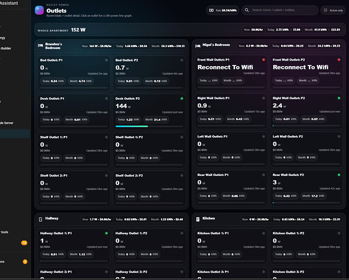
Task: Toggle the Active only checkbox
Action: coord(325,10)
